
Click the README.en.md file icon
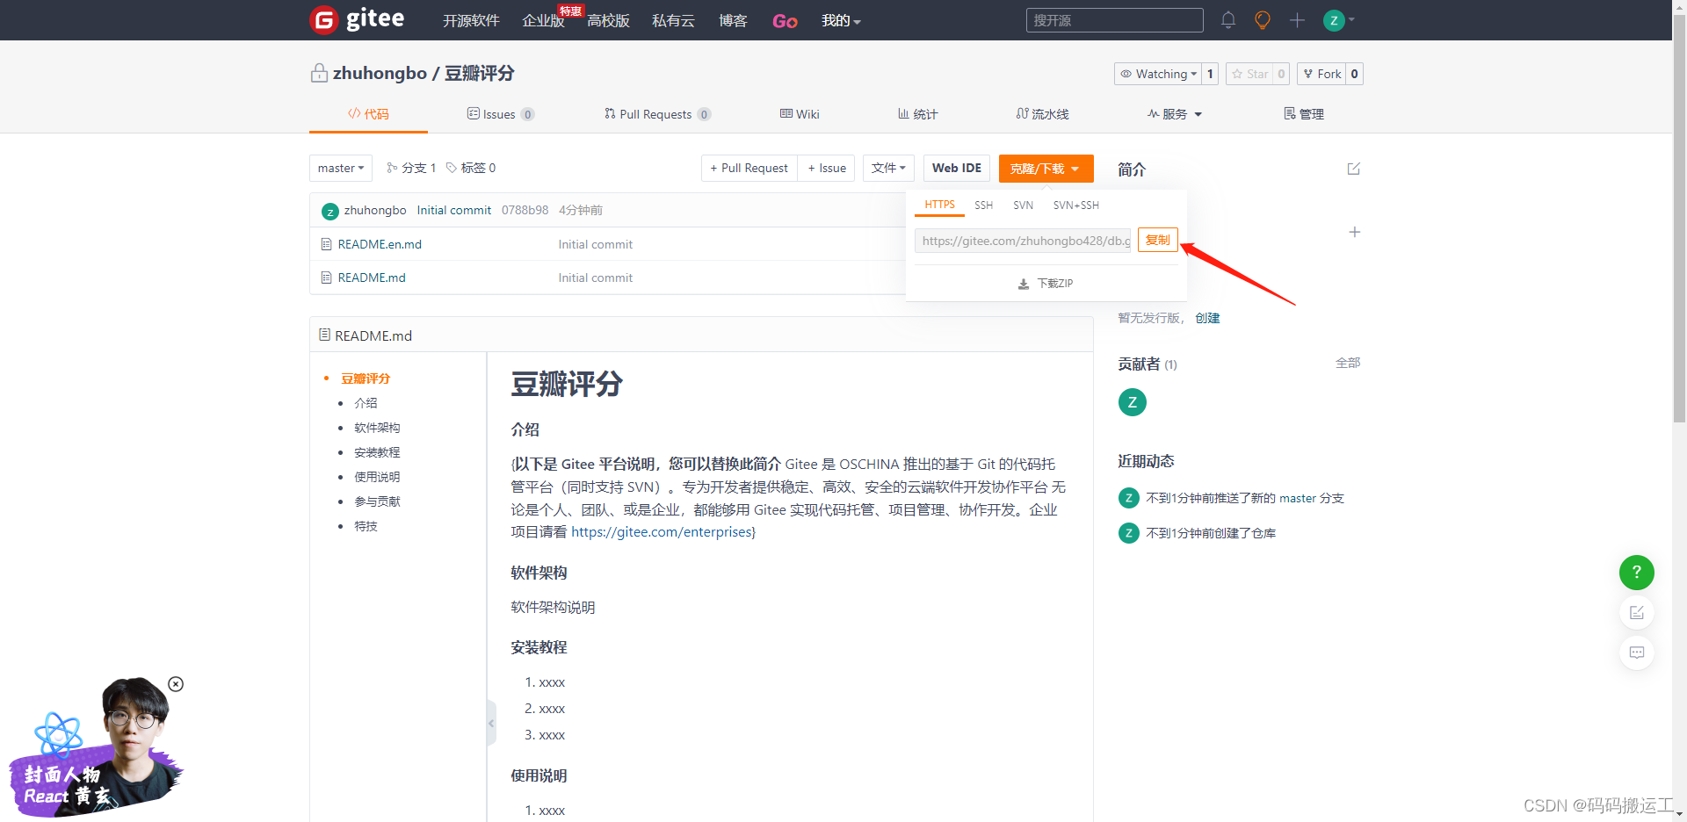pyautogui.click(x=326, y=244)
